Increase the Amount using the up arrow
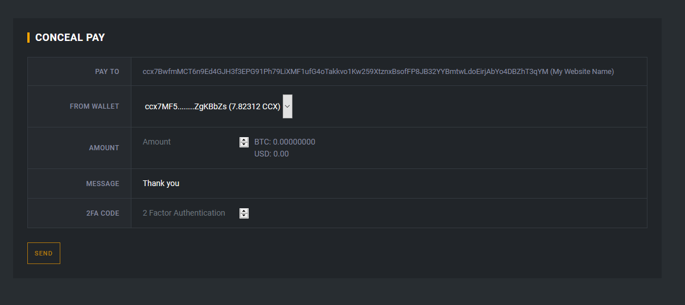 pos(244,140)
